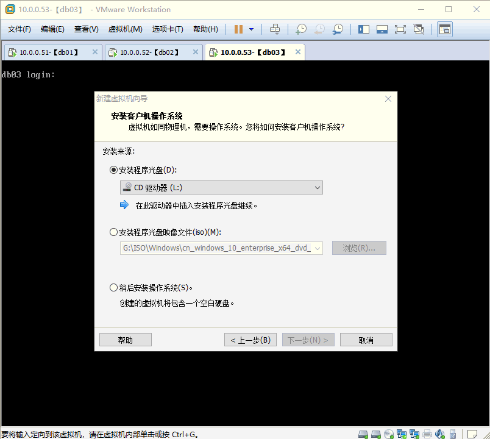Expand the ISO image path dropdown
The height and width of the screenshot is (439, 490).
317,248
